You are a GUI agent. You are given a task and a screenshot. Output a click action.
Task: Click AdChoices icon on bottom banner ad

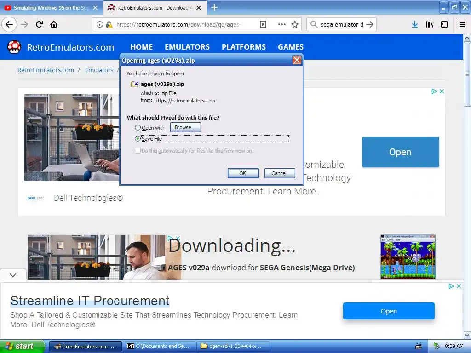pos(451,286)
